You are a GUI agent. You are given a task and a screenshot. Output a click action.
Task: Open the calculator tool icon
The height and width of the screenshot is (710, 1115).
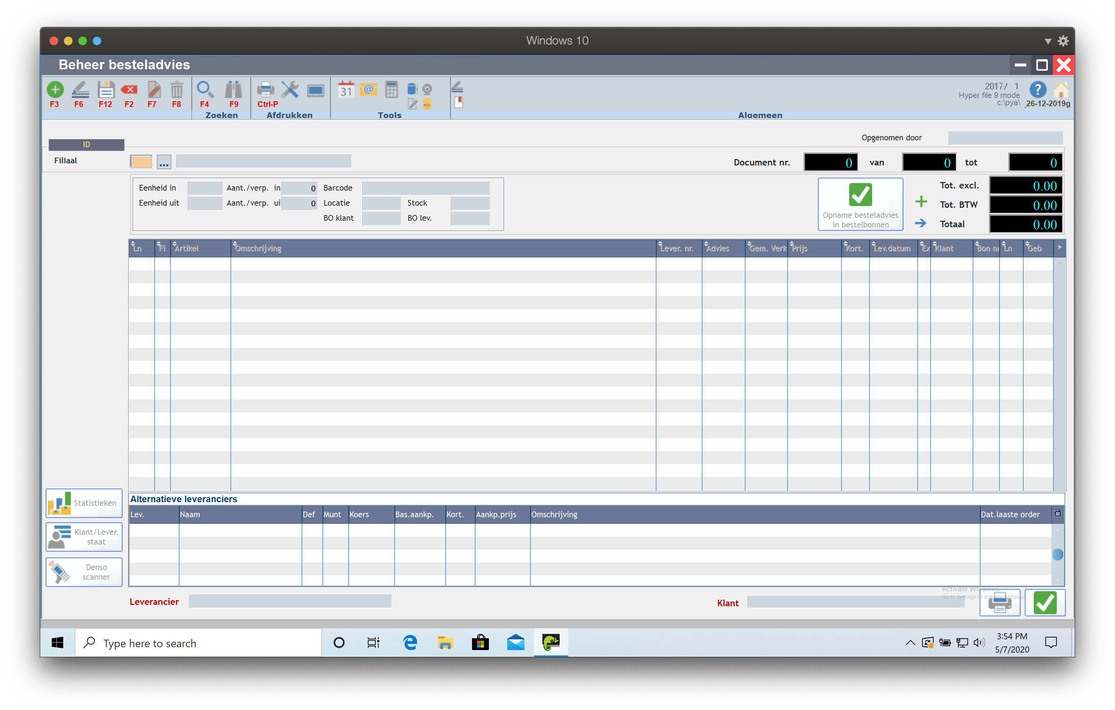point(391,90)
